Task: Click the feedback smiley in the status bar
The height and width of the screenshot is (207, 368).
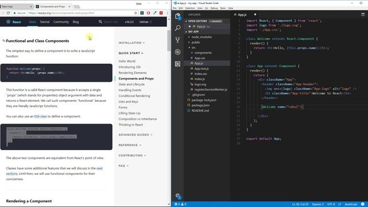Action: coord(363,204)
